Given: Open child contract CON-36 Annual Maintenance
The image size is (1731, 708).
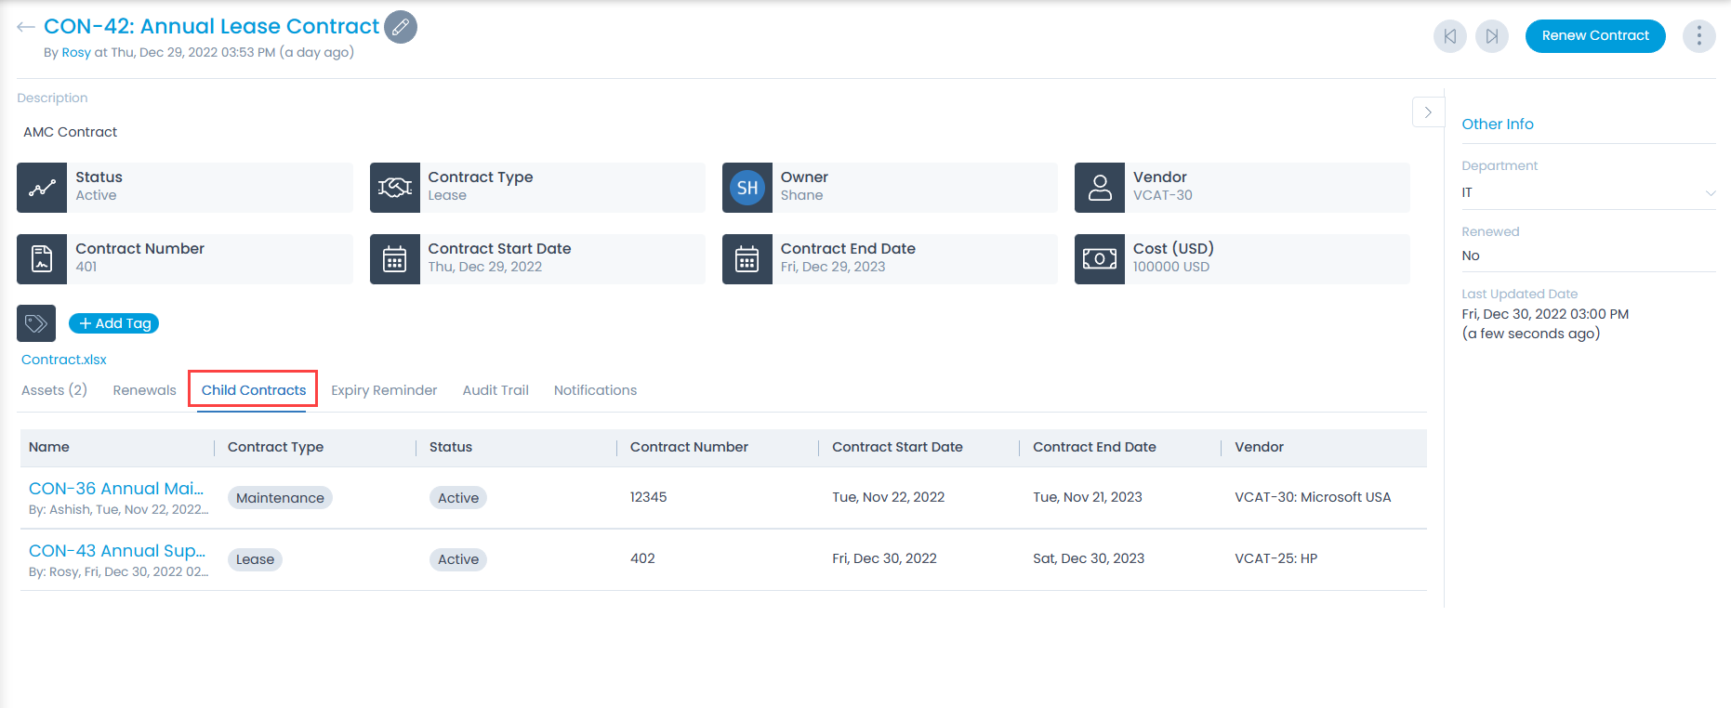Looking at the screenshot, I should pos(116,489).
